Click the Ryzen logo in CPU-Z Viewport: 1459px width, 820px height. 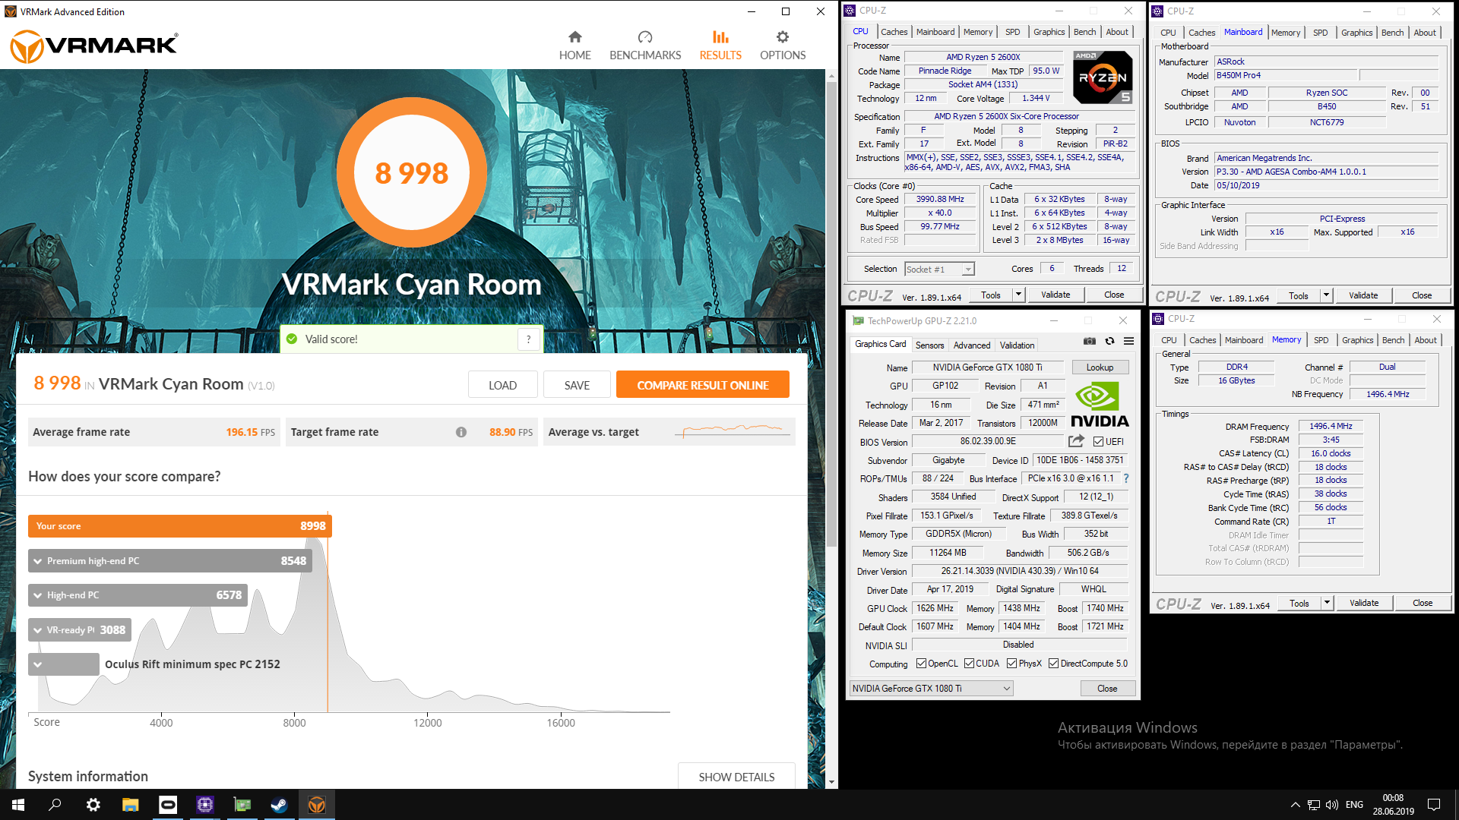pyautogui.click(x=1103, y=77)
